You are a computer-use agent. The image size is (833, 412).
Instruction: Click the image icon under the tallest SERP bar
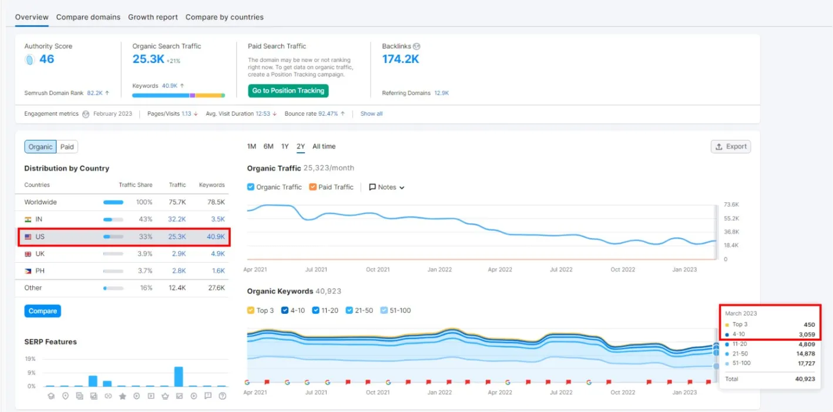point(179,396)
